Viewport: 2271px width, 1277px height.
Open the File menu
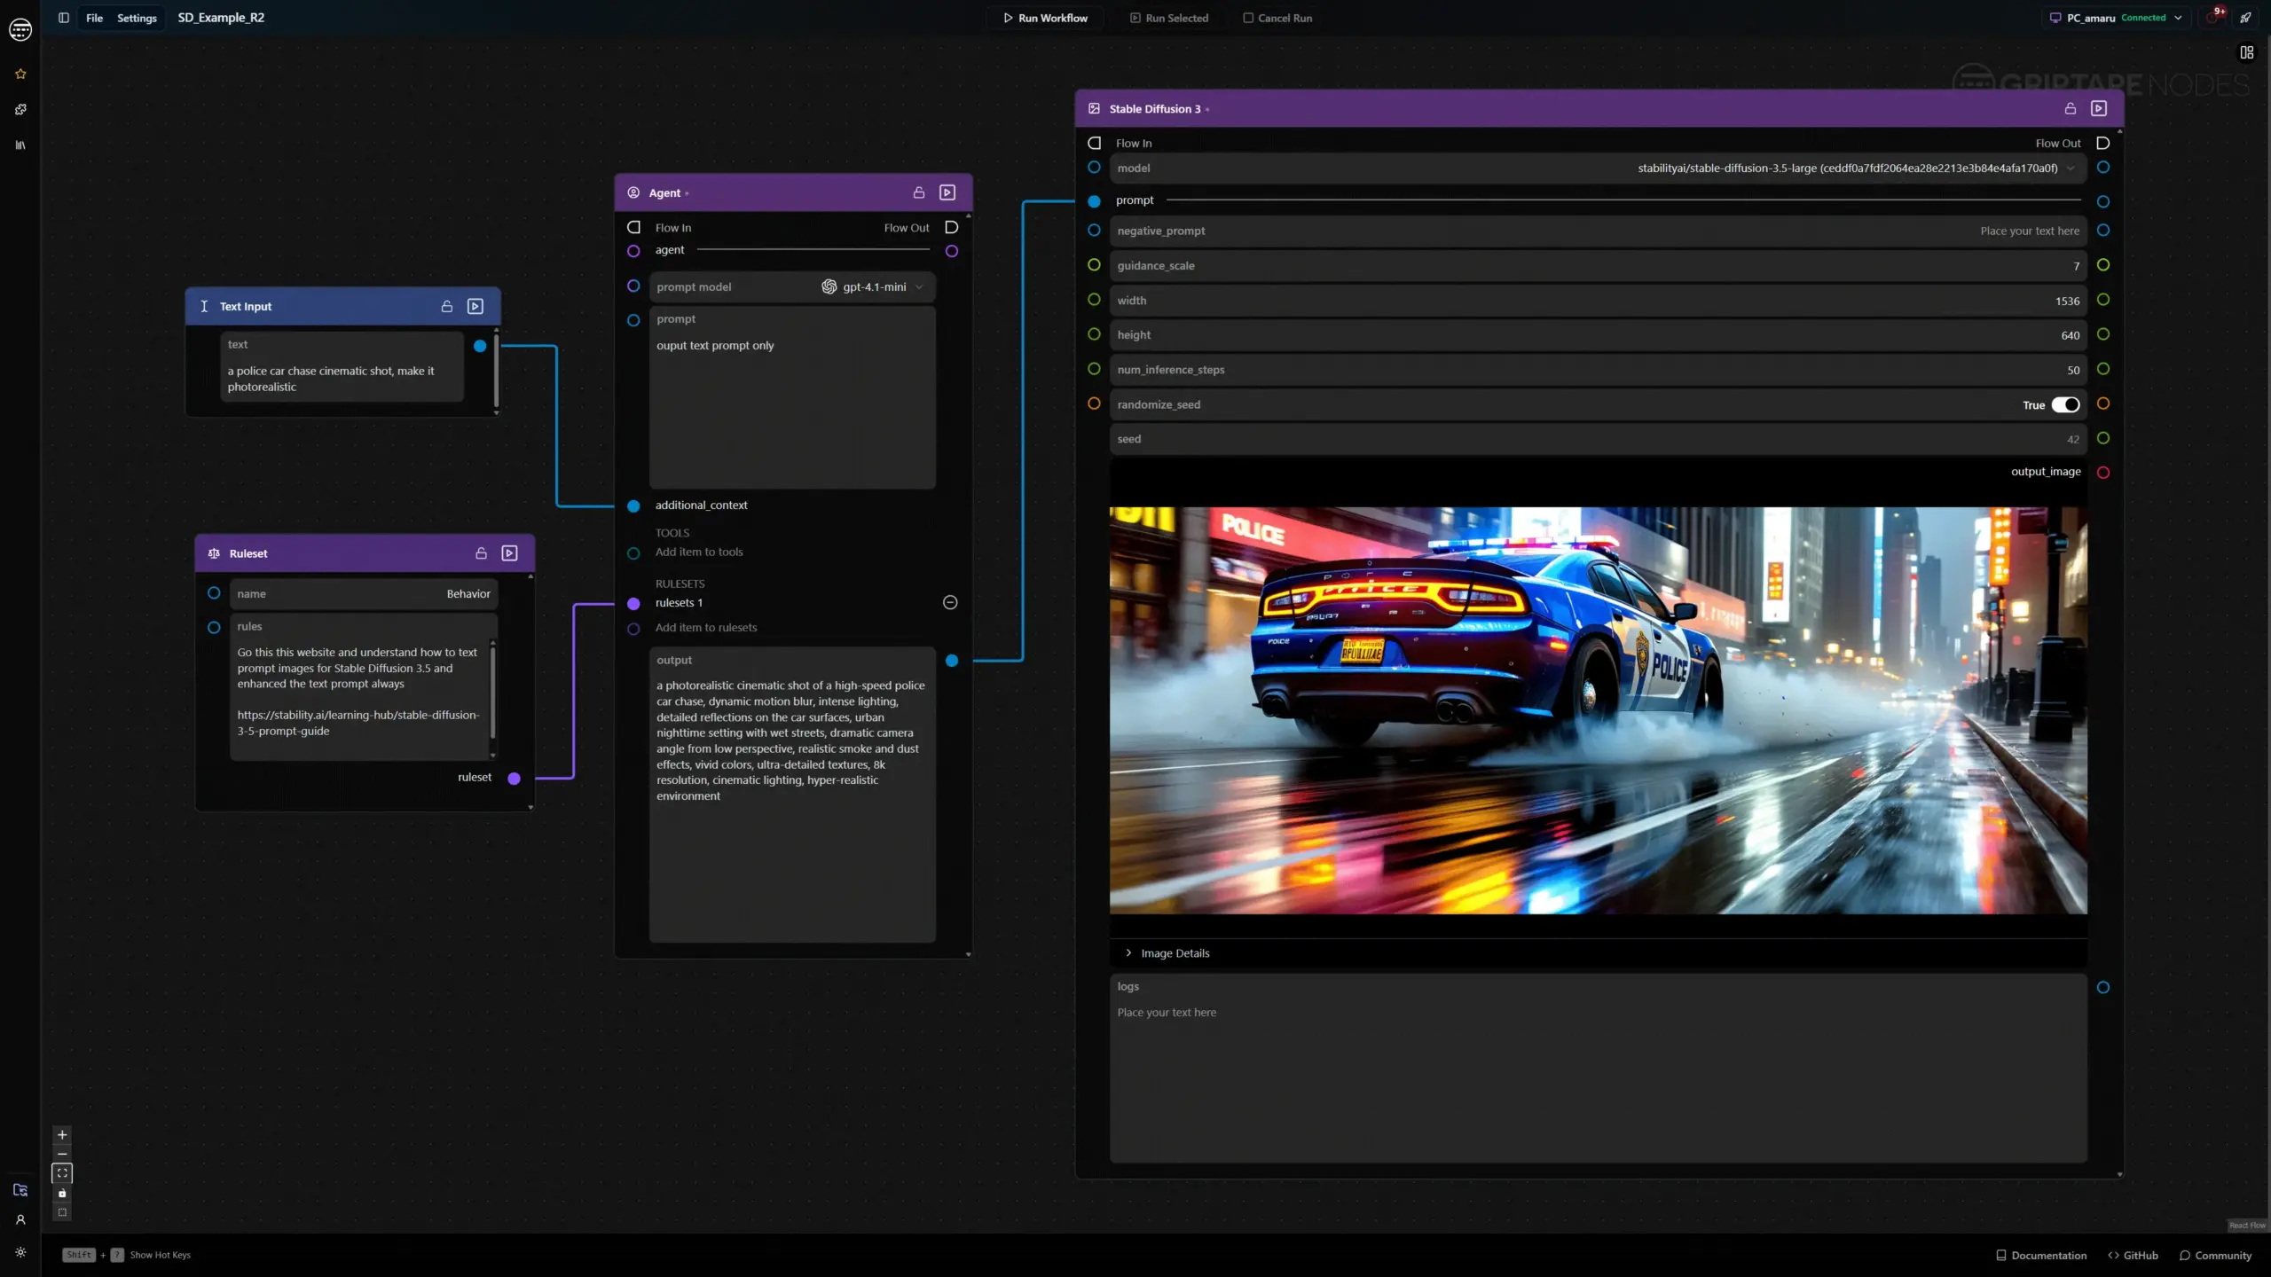pos(94,18)
